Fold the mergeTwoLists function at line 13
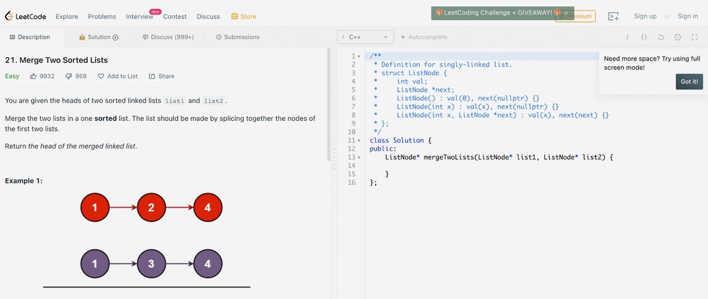This screenshot has height=299, width=708. (359, 158)
